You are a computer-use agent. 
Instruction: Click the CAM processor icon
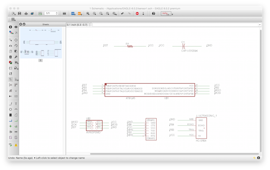pos(32,13)
